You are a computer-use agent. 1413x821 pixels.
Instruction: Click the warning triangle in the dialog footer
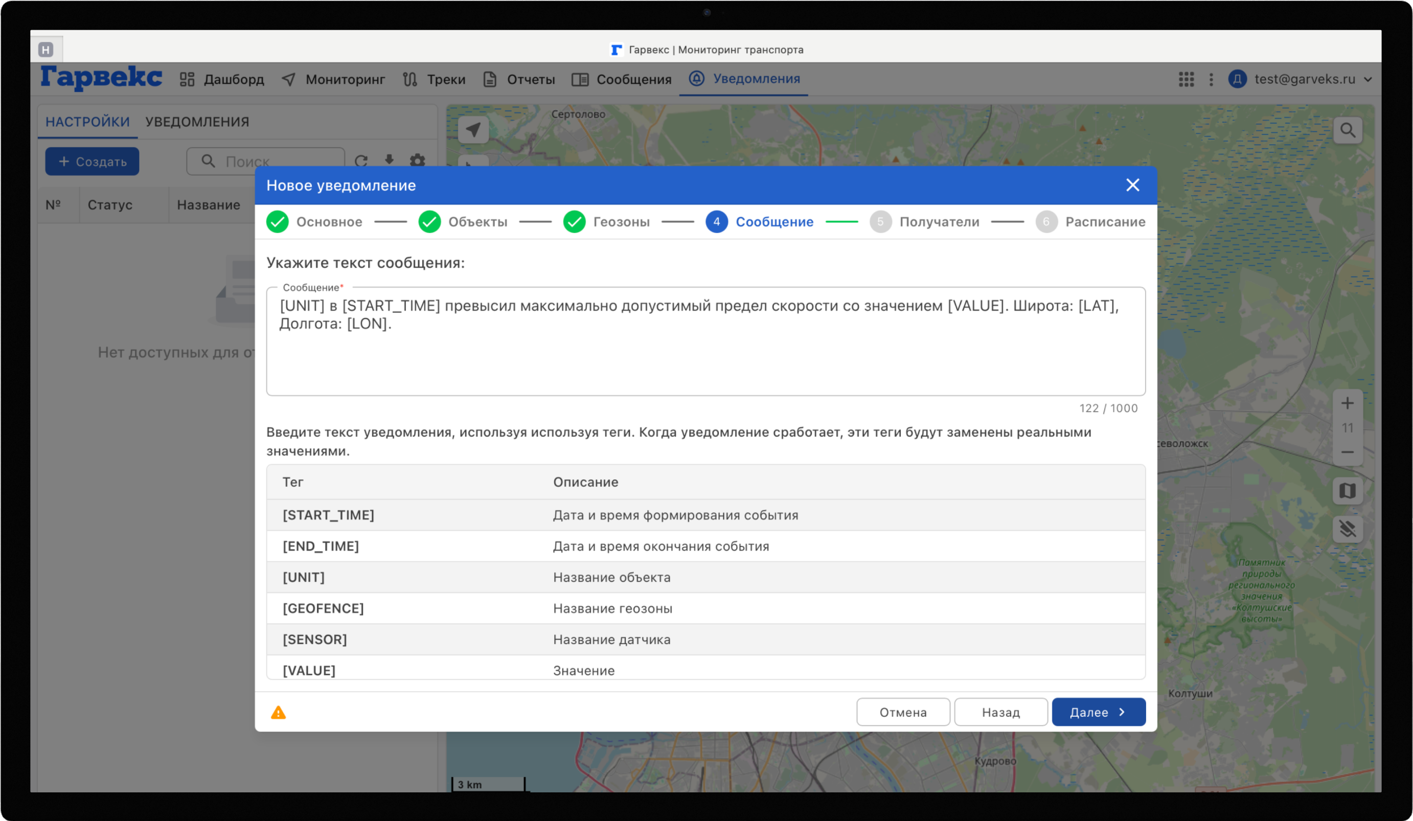coord(279,713)
